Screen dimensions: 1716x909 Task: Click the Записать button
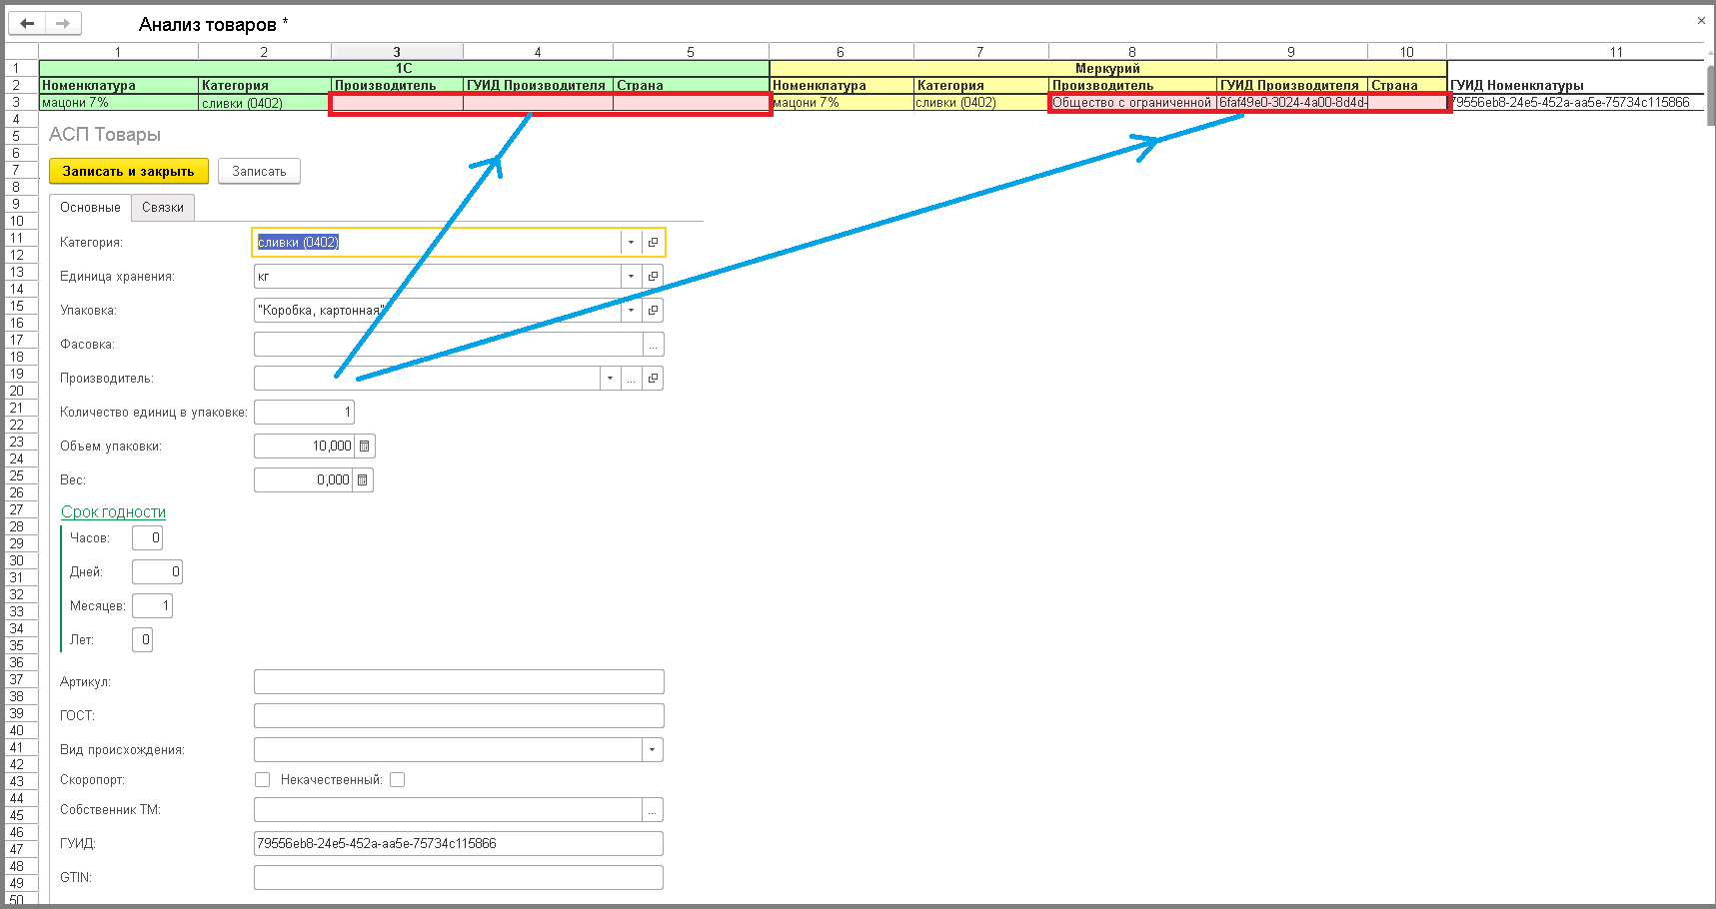click(x=259, y=171)
